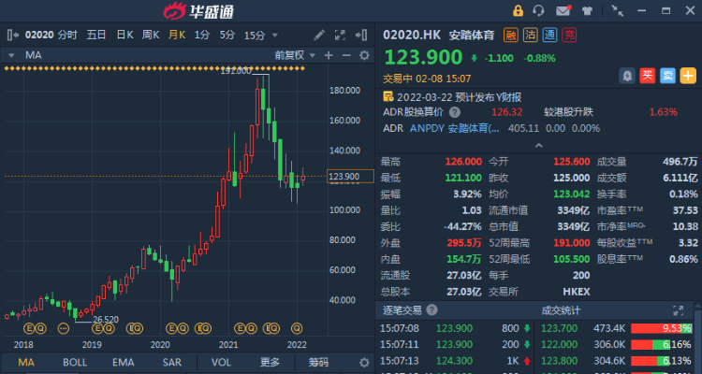Switch to 周K weekly candlestick view
Screen dimensions: 702x374
[x=151, y=35]
